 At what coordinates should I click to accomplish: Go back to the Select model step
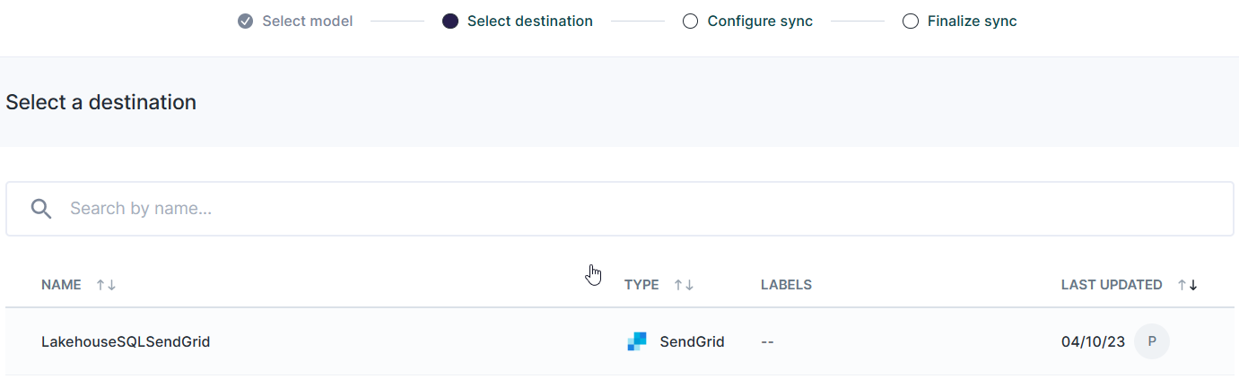307,22
